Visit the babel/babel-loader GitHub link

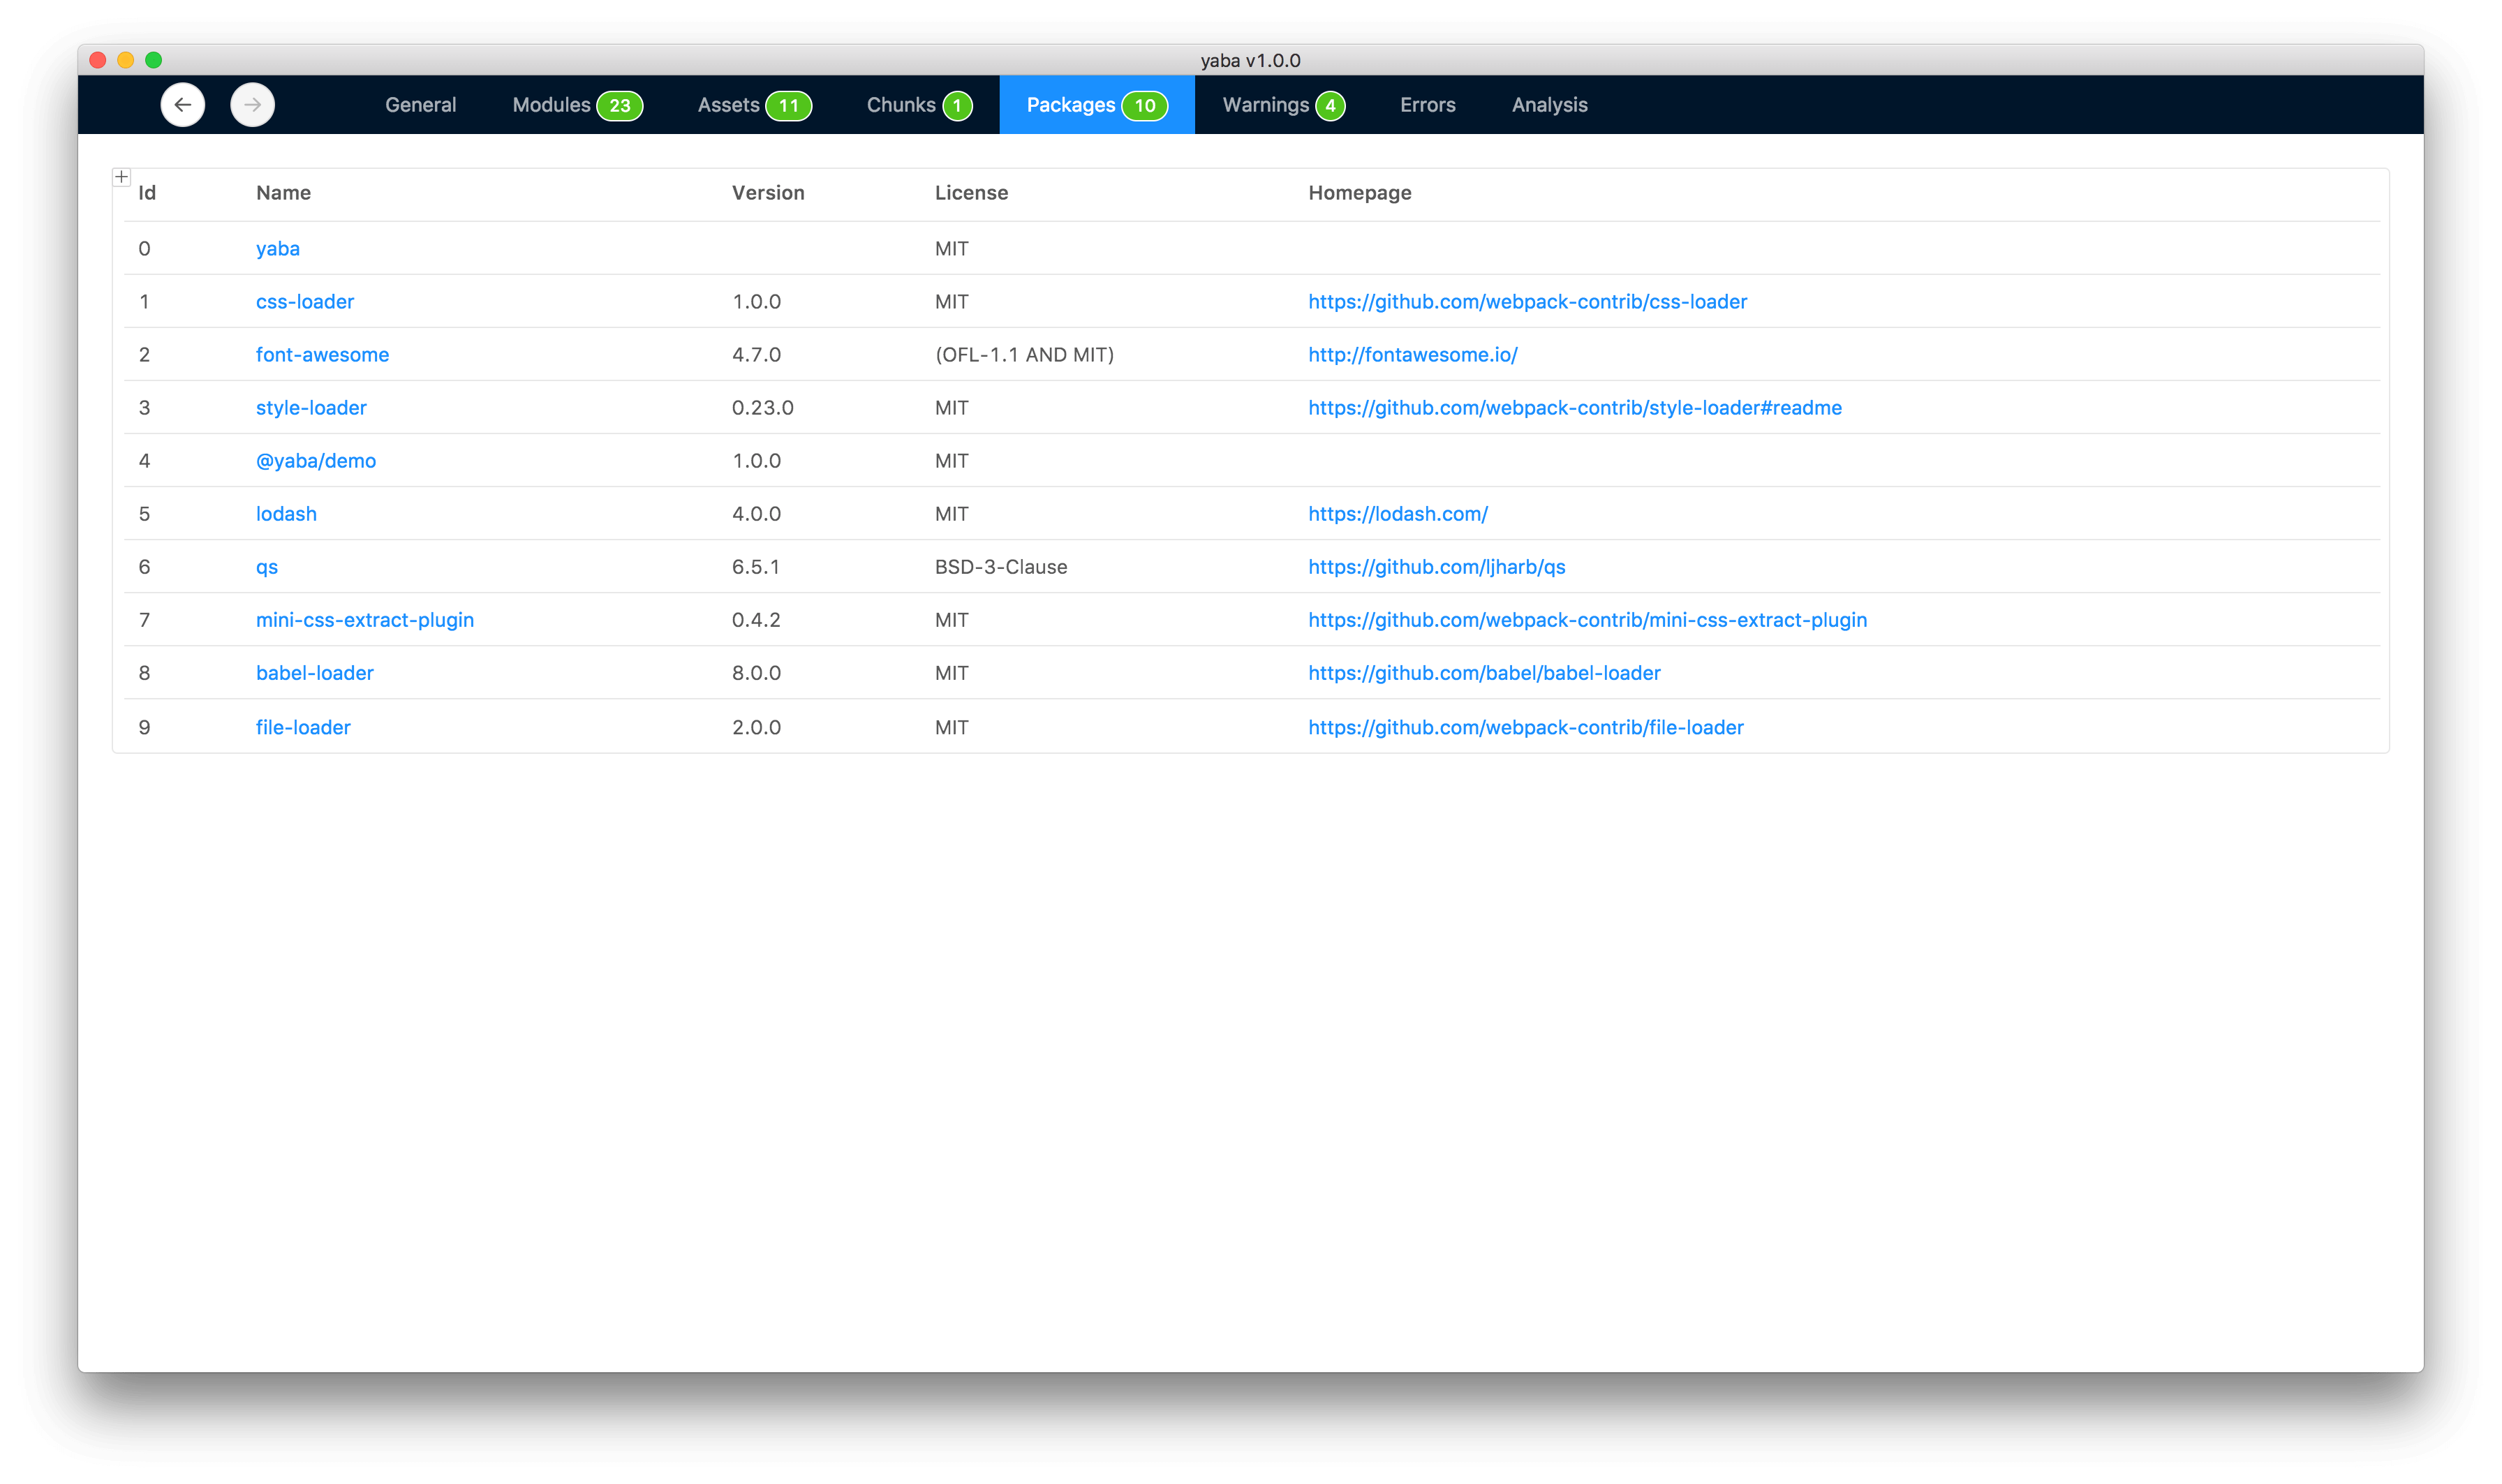[x=1484, y=673]
